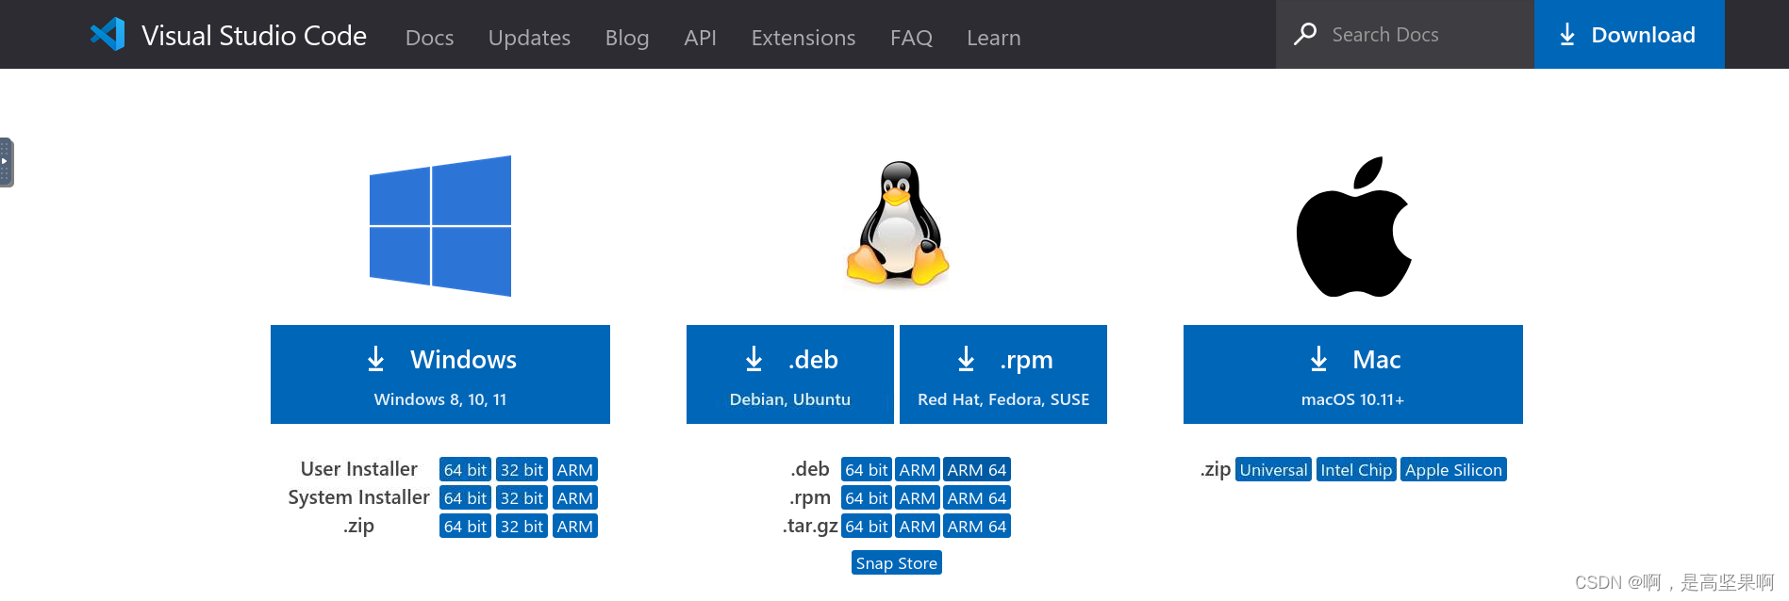Viewport: 1789px width, 601px height.
Task: Download the Windows installer with the big button
Action: [x=440, y=374]
